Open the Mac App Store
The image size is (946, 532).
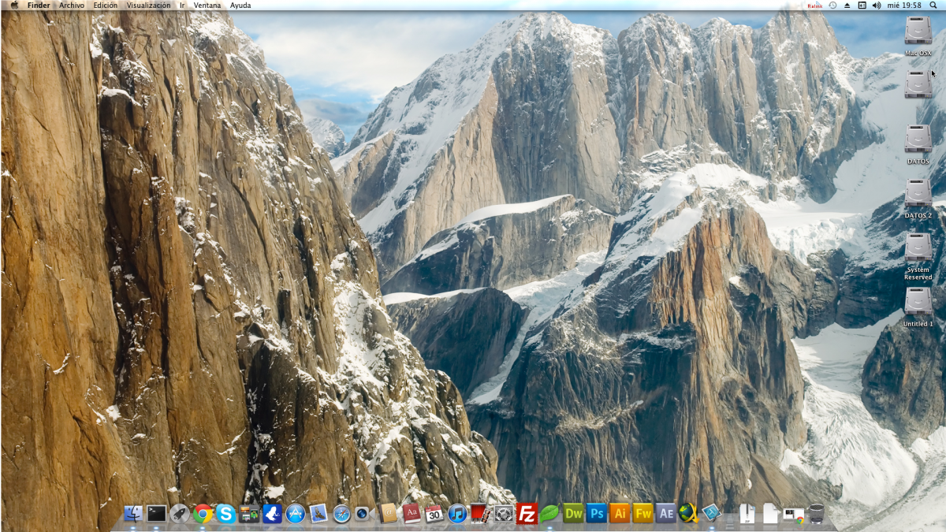(x=295, y=514)
